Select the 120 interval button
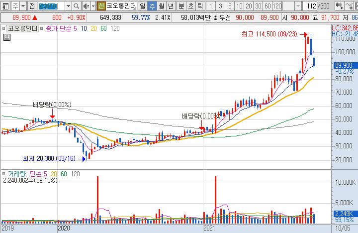 tap(277, 6)
